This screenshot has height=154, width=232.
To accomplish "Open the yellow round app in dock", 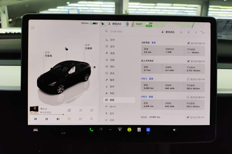I will click(129, 130).
